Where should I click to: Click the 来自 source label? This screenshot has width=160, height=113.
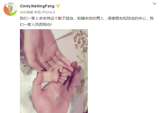(37, 12)
